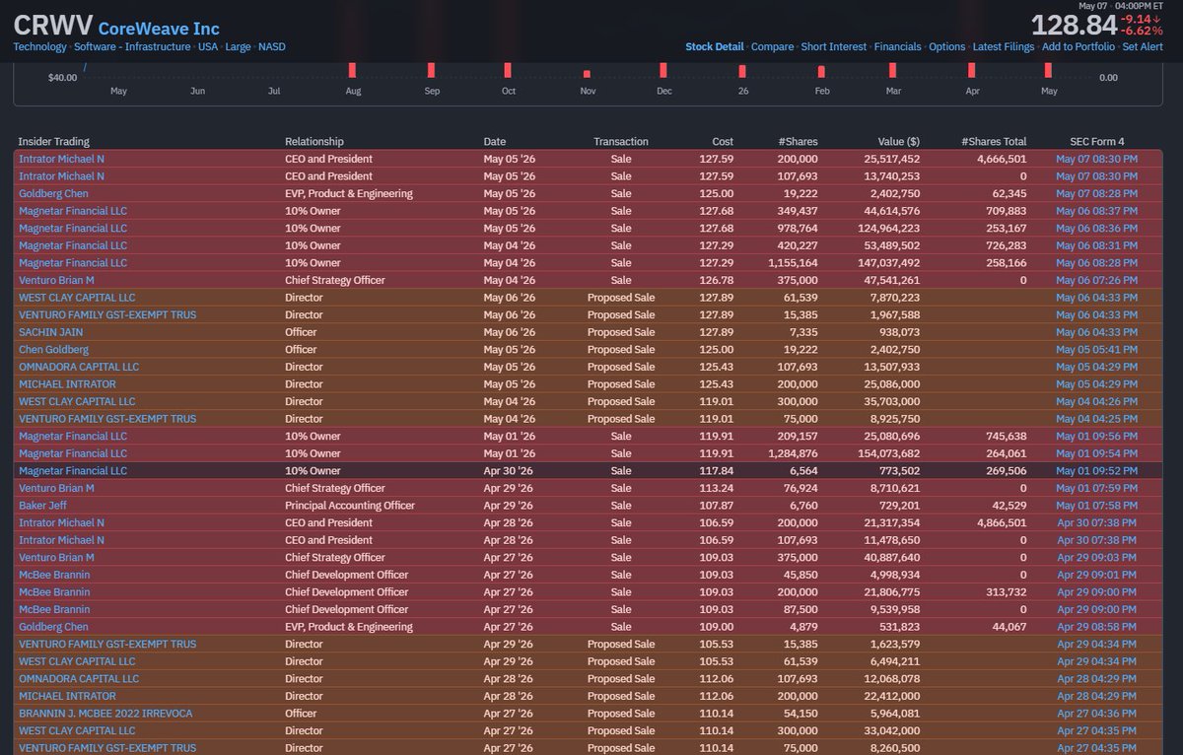Image resolution: width=1183 pixels, height=755 pixels.
Task: Open OMNADORA CAPITAL LLC May 05 row
Action: tap(79, 367)
